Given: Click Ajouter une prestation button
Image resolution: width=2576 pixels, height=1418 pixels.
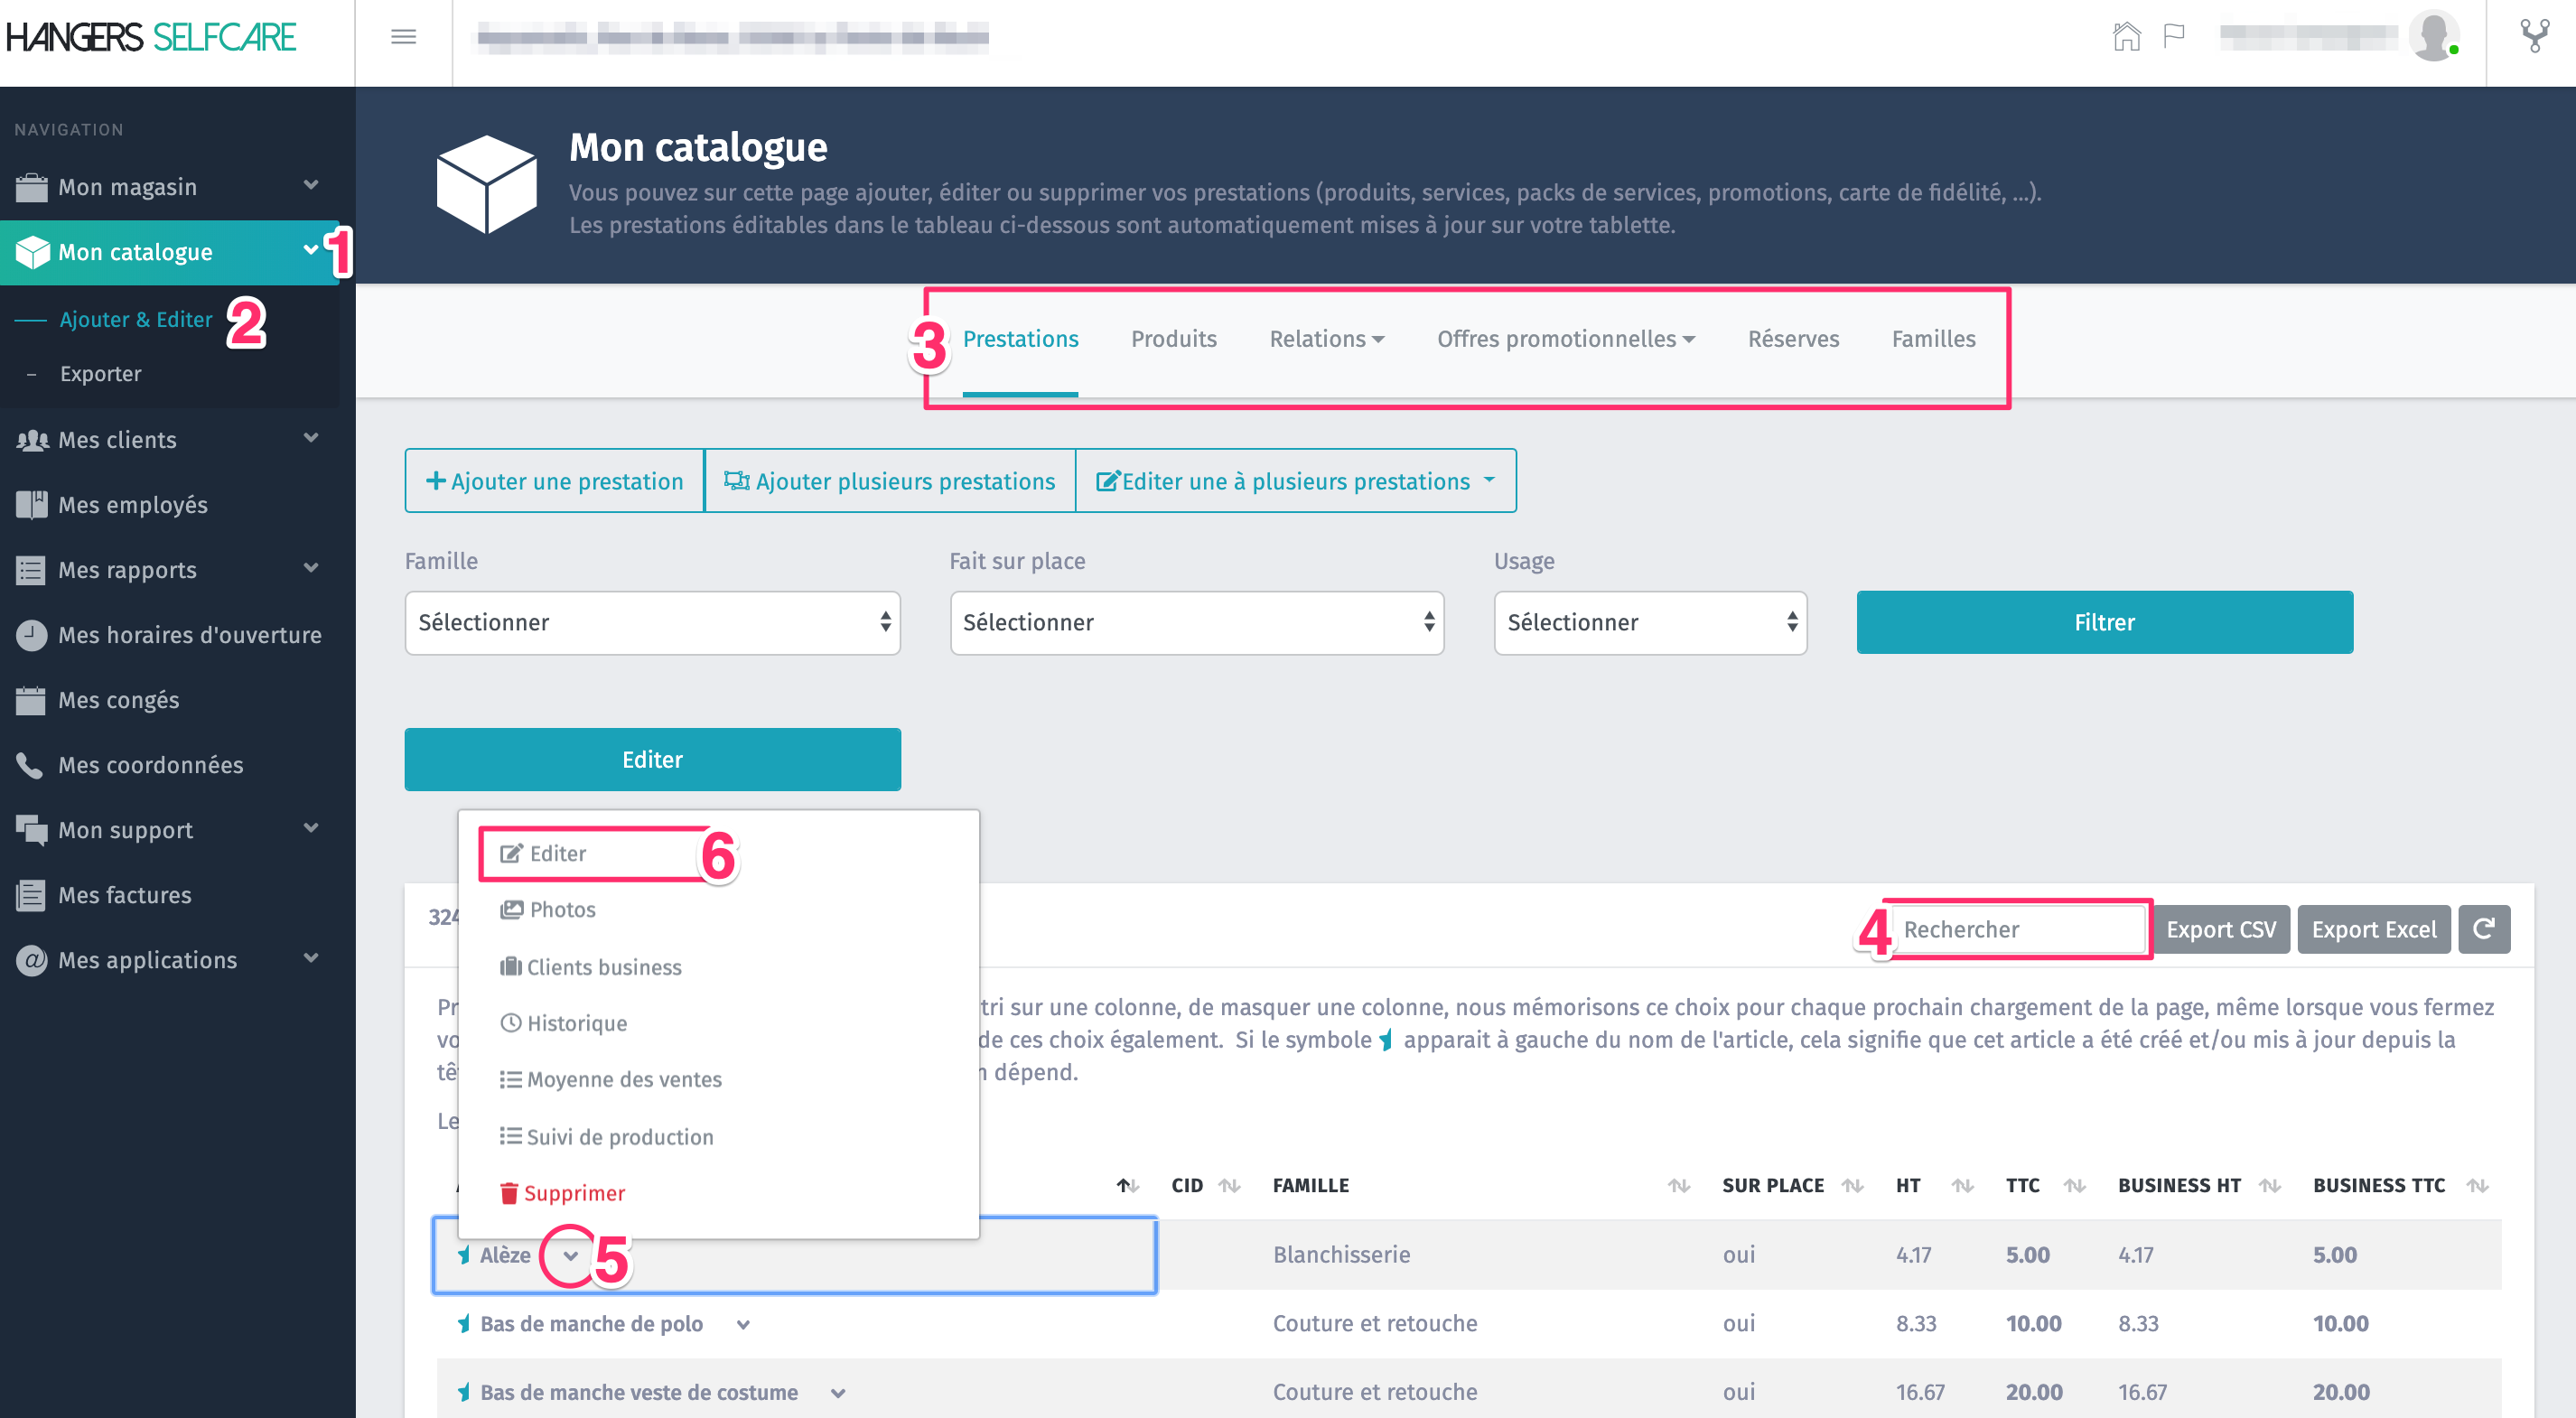Looking at the screenshot, I should click(x=555, y=481).
